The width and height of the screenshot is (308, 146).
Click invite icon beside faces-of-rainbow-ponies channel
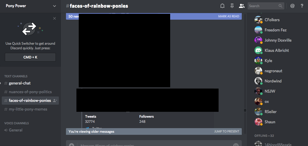point(55,101)
